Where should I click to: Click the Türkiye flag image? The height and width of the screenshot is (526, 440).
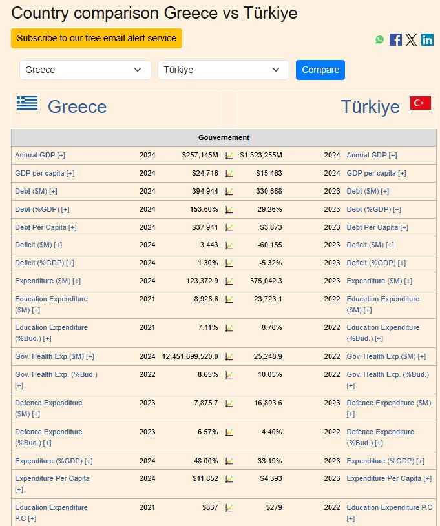pos(420,103)
